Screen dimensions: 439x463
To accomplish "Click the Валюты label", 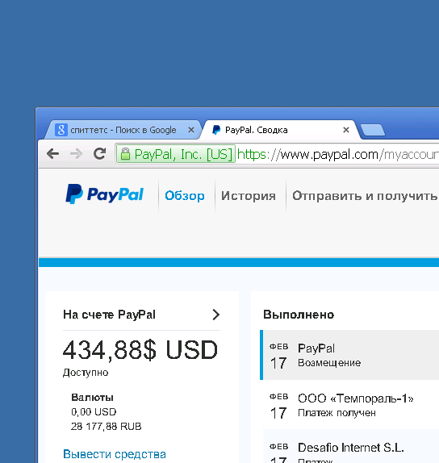I will (x=92, y=398).
